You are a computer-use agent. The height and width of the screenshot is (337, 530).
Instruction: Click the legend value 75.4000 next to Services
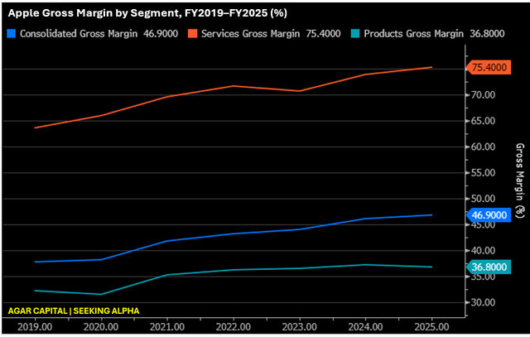coord(323,33)
